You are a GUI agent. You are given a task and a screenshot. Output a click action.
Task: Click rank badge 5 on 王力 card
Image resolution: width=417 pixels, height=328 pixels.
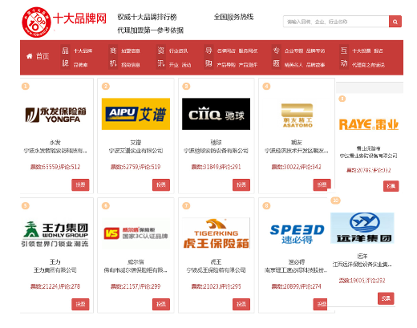pyautogui.click(x=26, y=206)
